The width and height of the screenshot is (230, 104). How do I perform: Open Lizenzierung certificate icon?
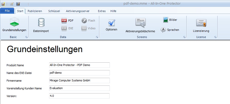[201, 23]
